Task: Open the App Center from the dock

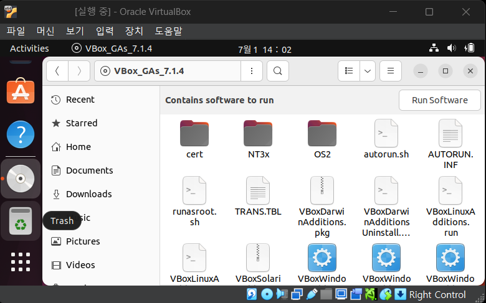Action: 21,91
